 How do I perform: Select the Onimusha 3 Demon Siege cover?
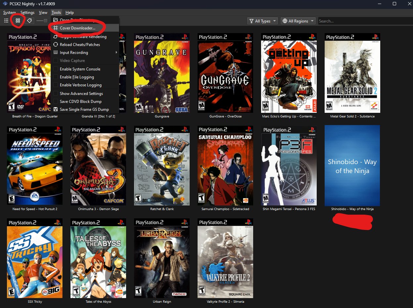tap(98, 165)
